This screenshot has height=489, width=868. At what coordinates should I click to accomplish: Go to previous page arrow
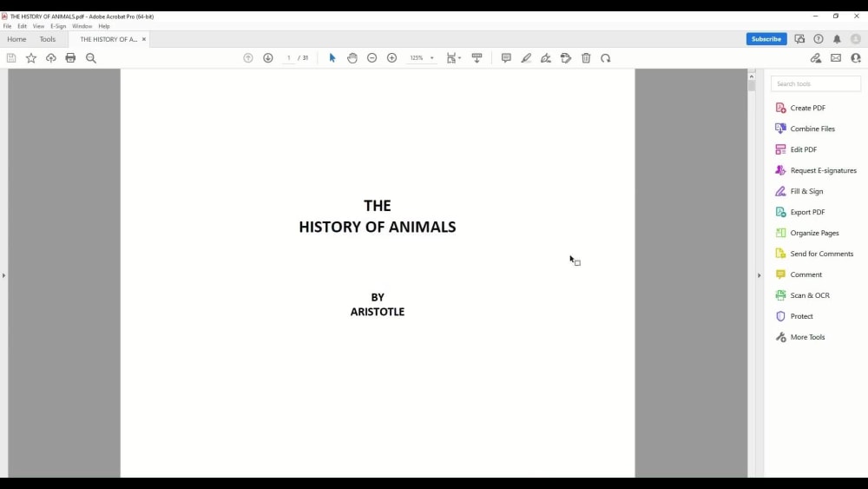[248, 58]
